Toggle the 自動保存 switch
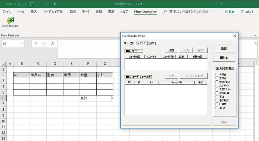Image resolution: width=259 pixels, height=141 pixels. click(x=22, y=4)
